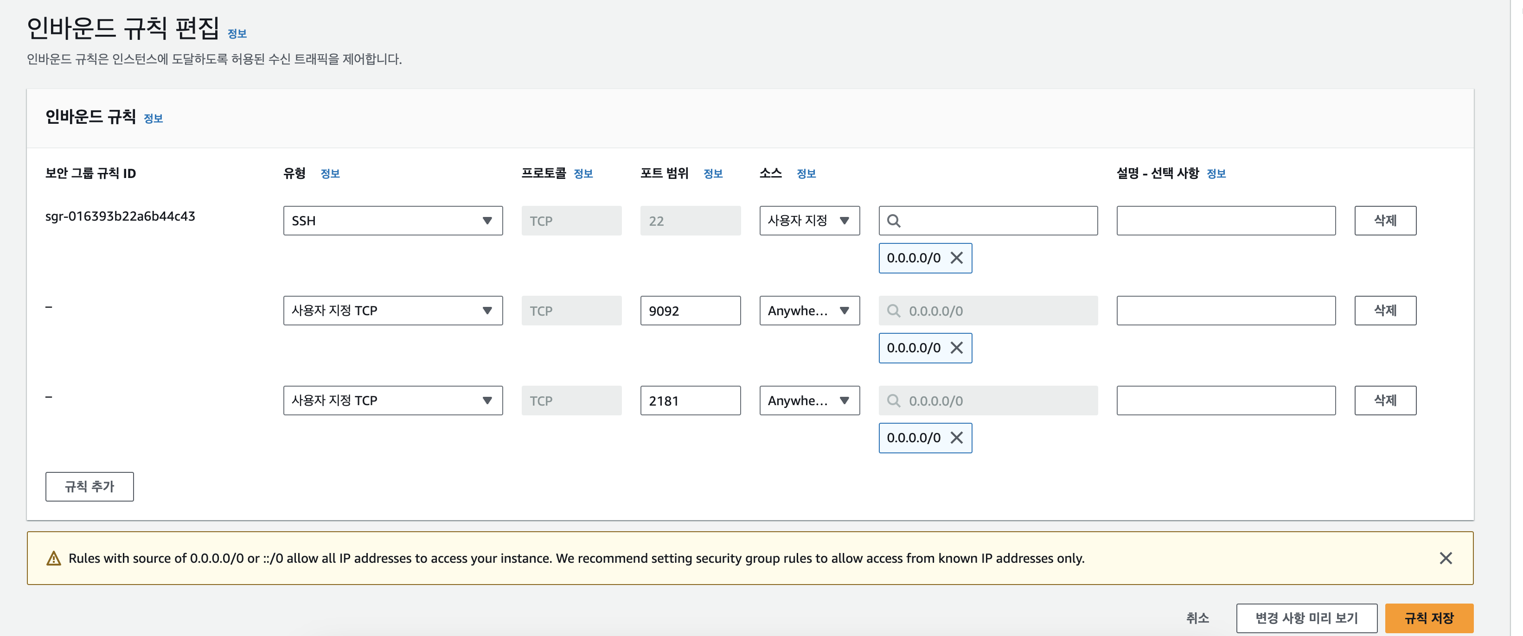Expand Anywhere source dropdown for port 9092

[809, 310]
